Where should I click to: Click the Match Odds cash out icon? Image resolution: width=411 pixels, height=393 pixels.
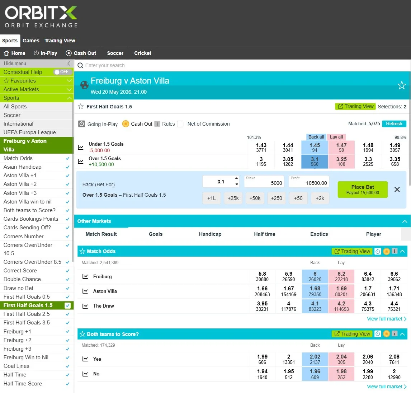click(386, 251)
